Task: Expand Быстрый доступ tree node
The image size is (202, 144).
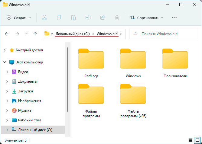Action: 5,50
